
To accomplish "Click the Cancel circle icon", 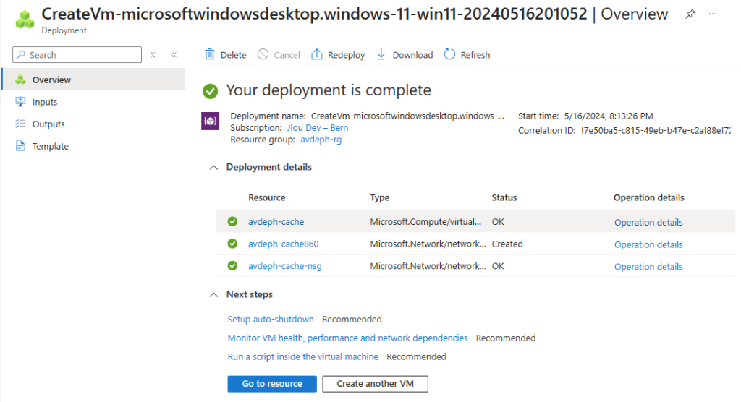I will click(263, 54).
